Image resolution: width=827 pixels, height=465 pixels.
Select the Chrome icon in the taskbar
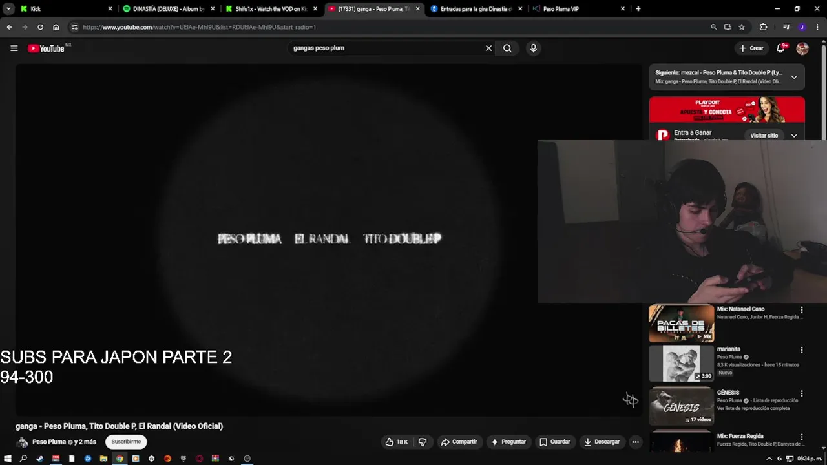pyautogui.click(x=120, y=459)
